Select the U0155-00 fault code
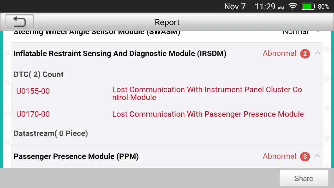The image size is (334, 188). coord(33,91)
